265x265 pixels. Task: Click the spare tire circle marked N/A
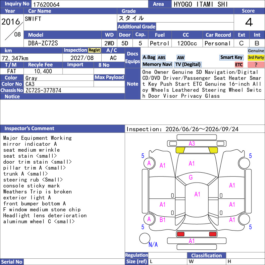[x=145, y=238]
